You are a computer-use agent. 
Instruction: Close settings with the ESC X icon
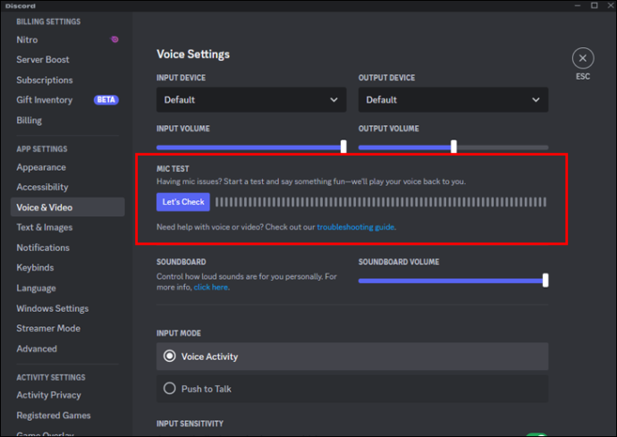tap(583, 58)
